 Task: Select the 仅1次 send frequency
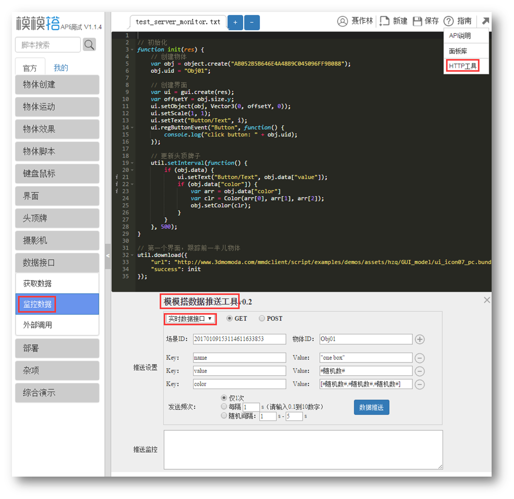(224, 398)
